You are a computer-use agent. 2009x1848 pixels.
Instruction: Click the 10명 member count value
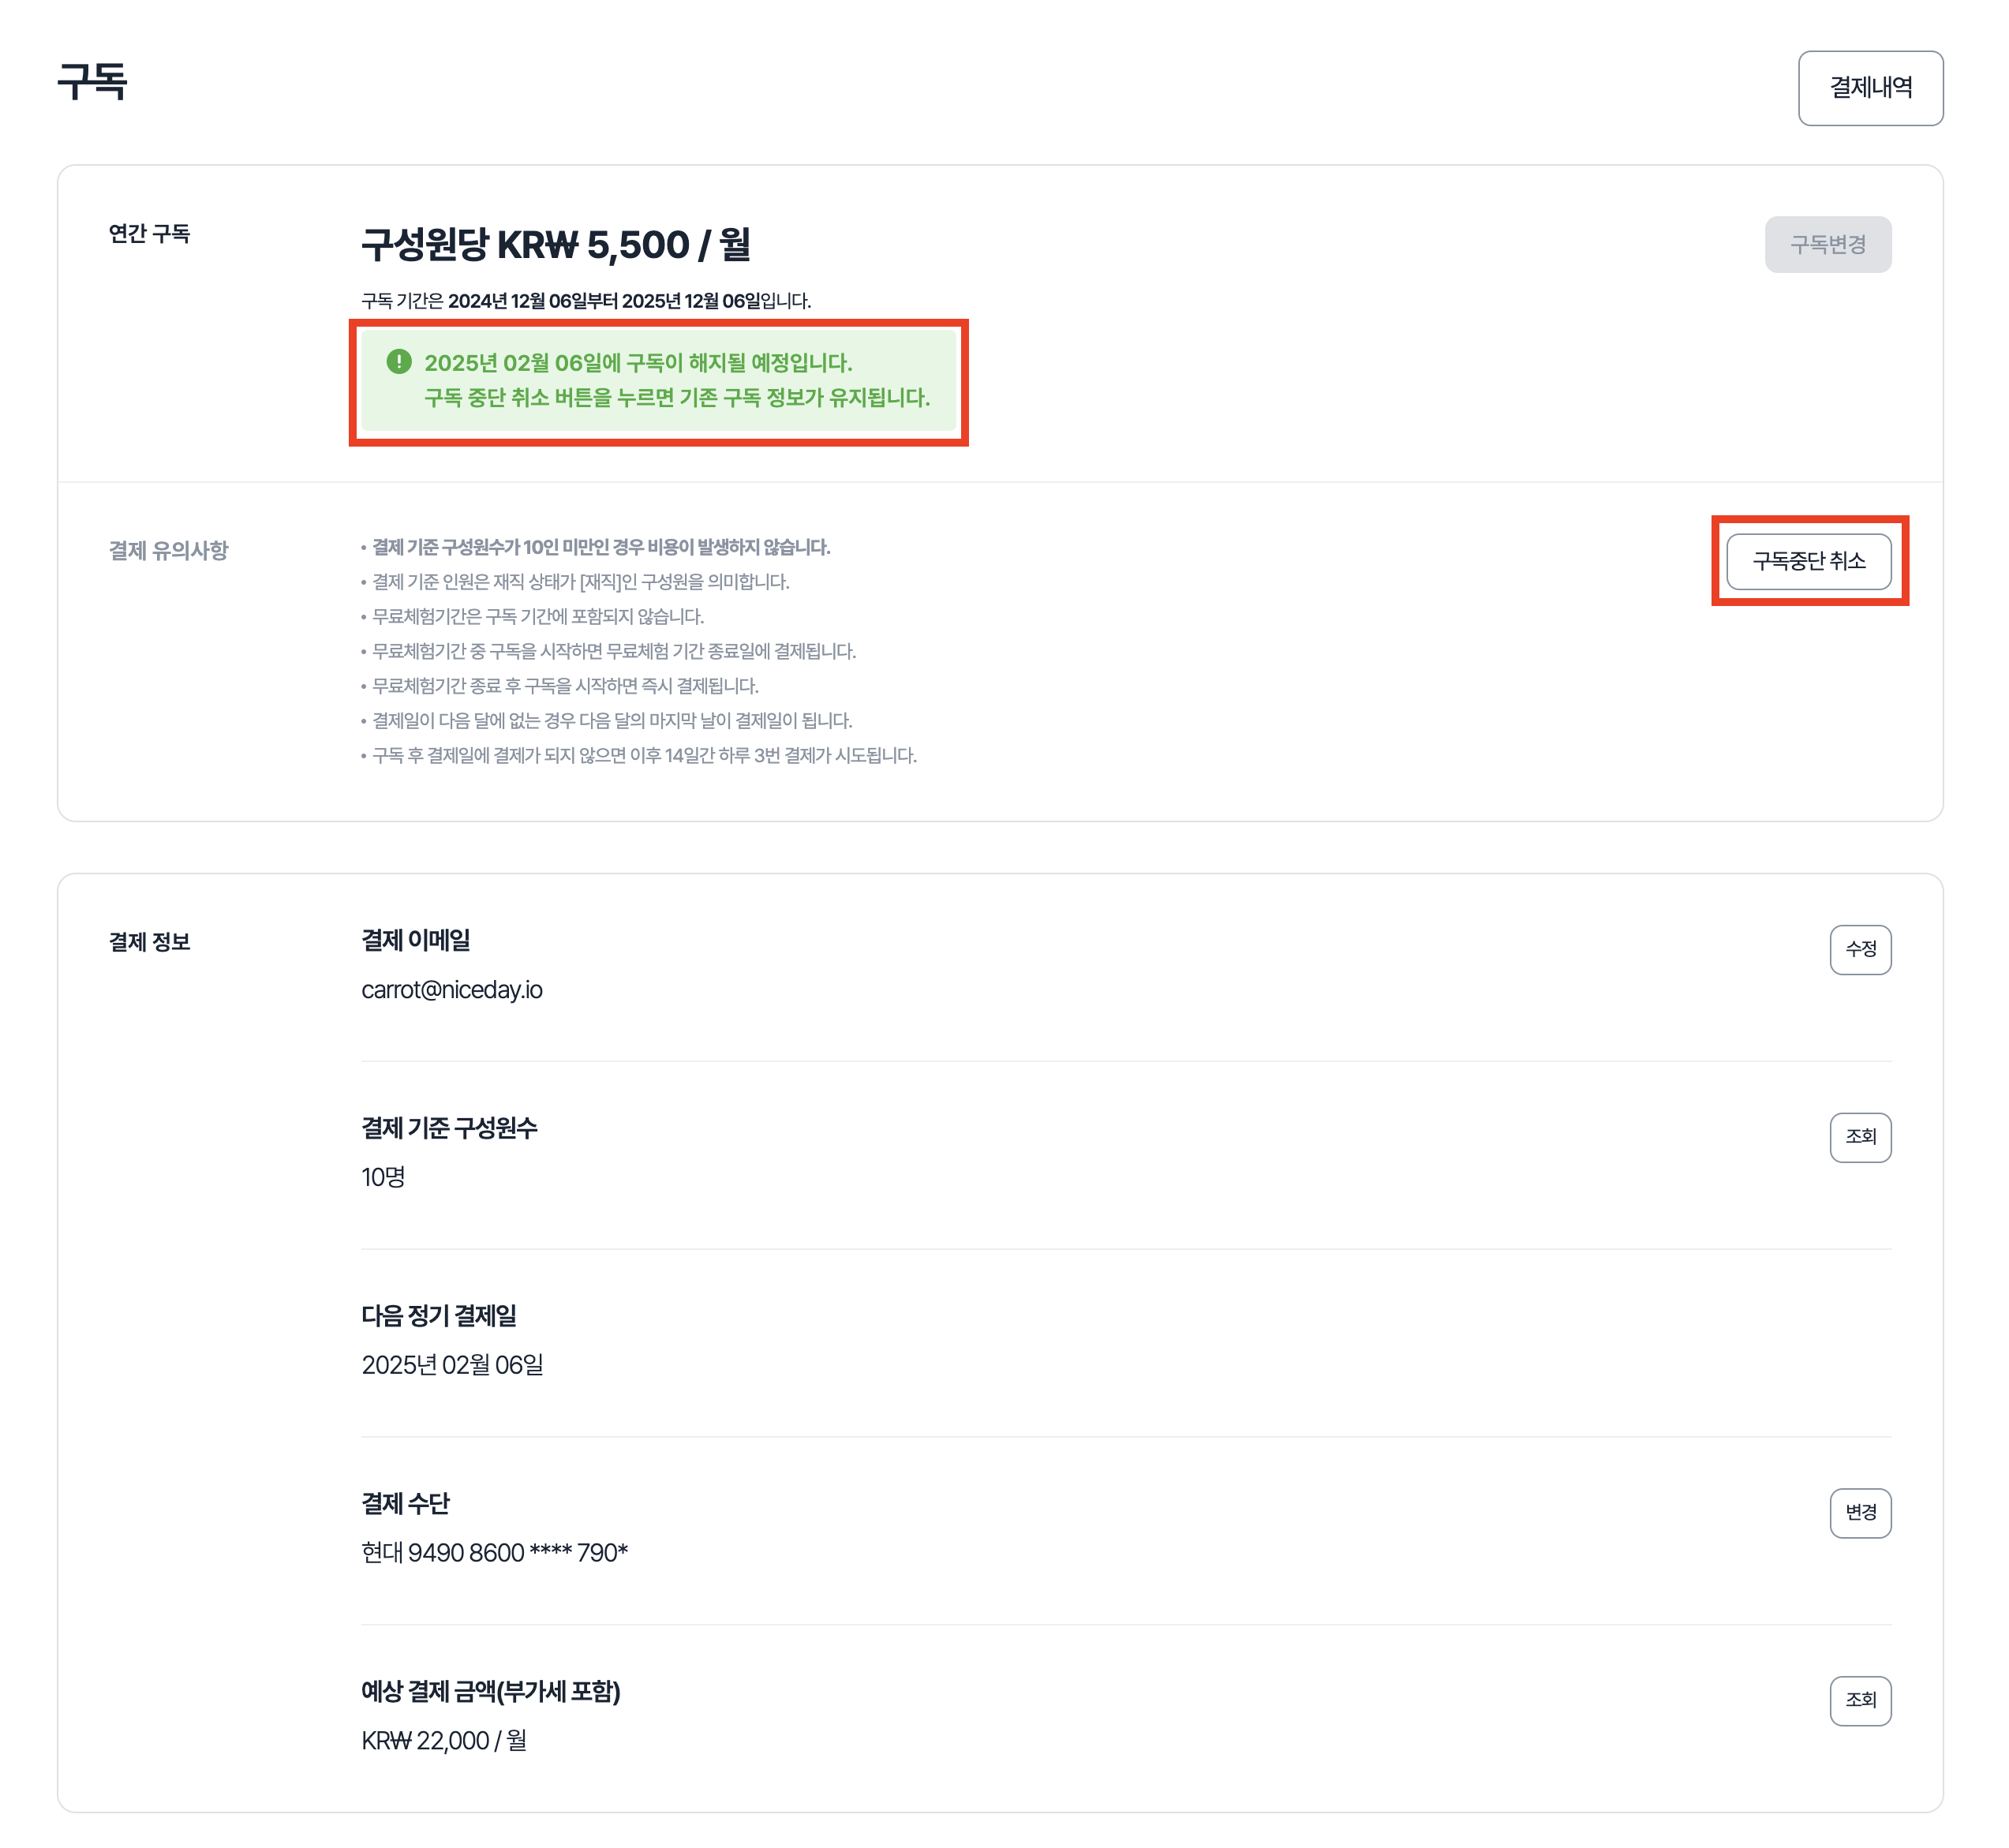point(383,1177)
